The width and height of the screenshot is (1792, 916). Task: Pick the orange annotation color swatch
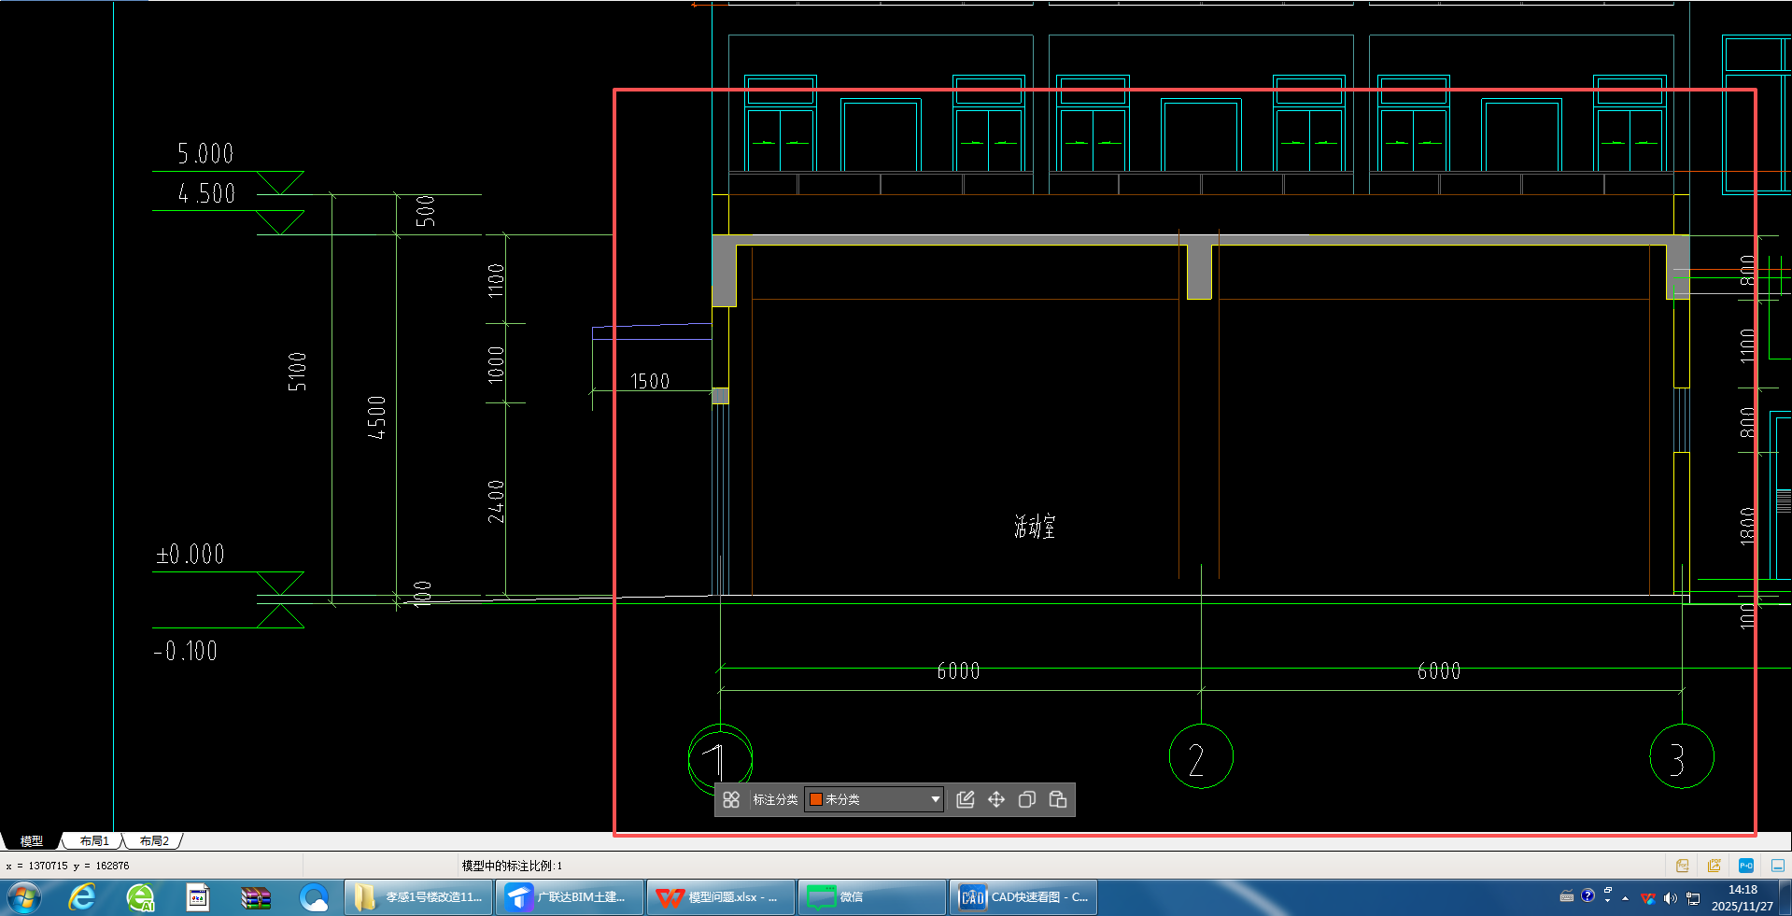point(815,799)
